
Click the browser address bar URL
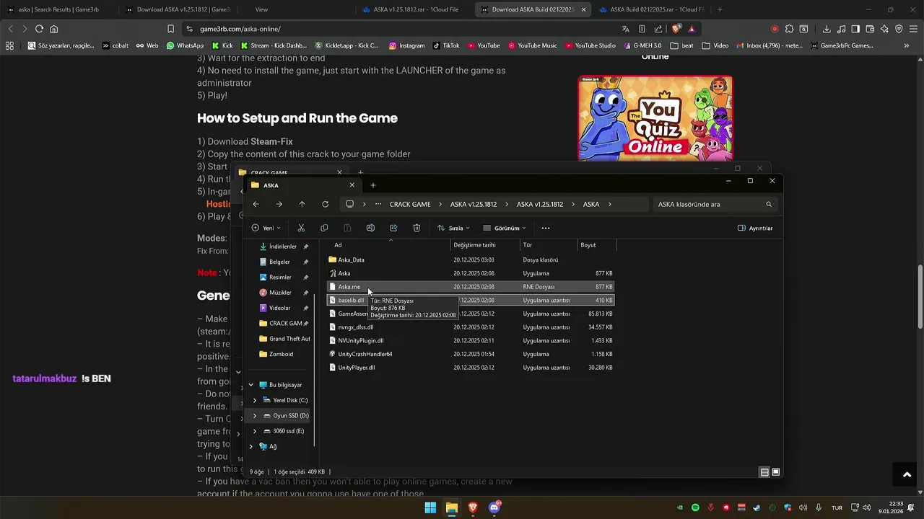pyautogui.click(x=240, y=29)
